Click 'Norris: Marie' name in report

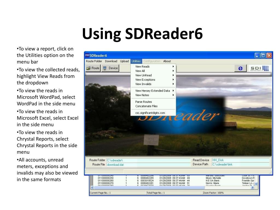212,183
